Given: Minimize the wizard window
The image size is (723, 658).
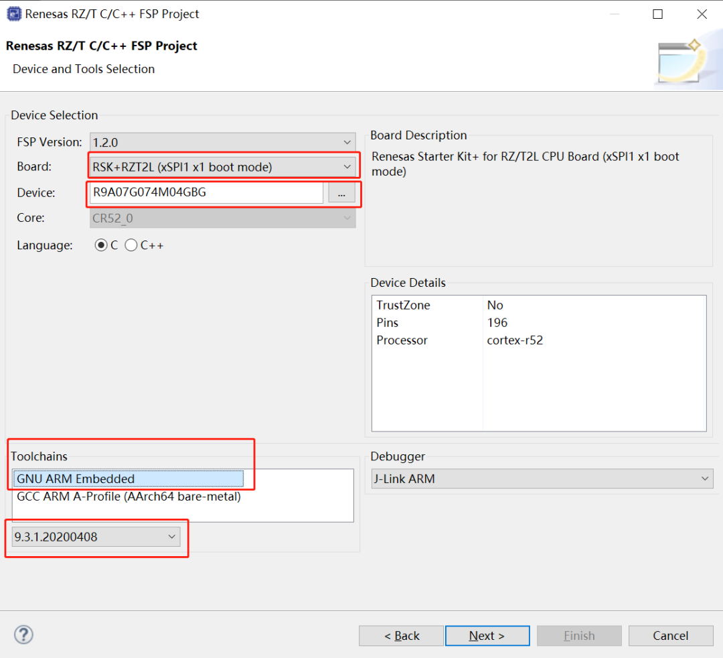Looking at the screenshot, I should [x=614, y=14].
